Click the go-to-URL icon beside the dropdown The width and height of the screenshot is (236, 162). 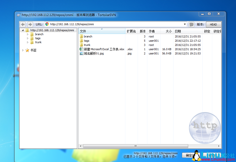tap(191, 24)
